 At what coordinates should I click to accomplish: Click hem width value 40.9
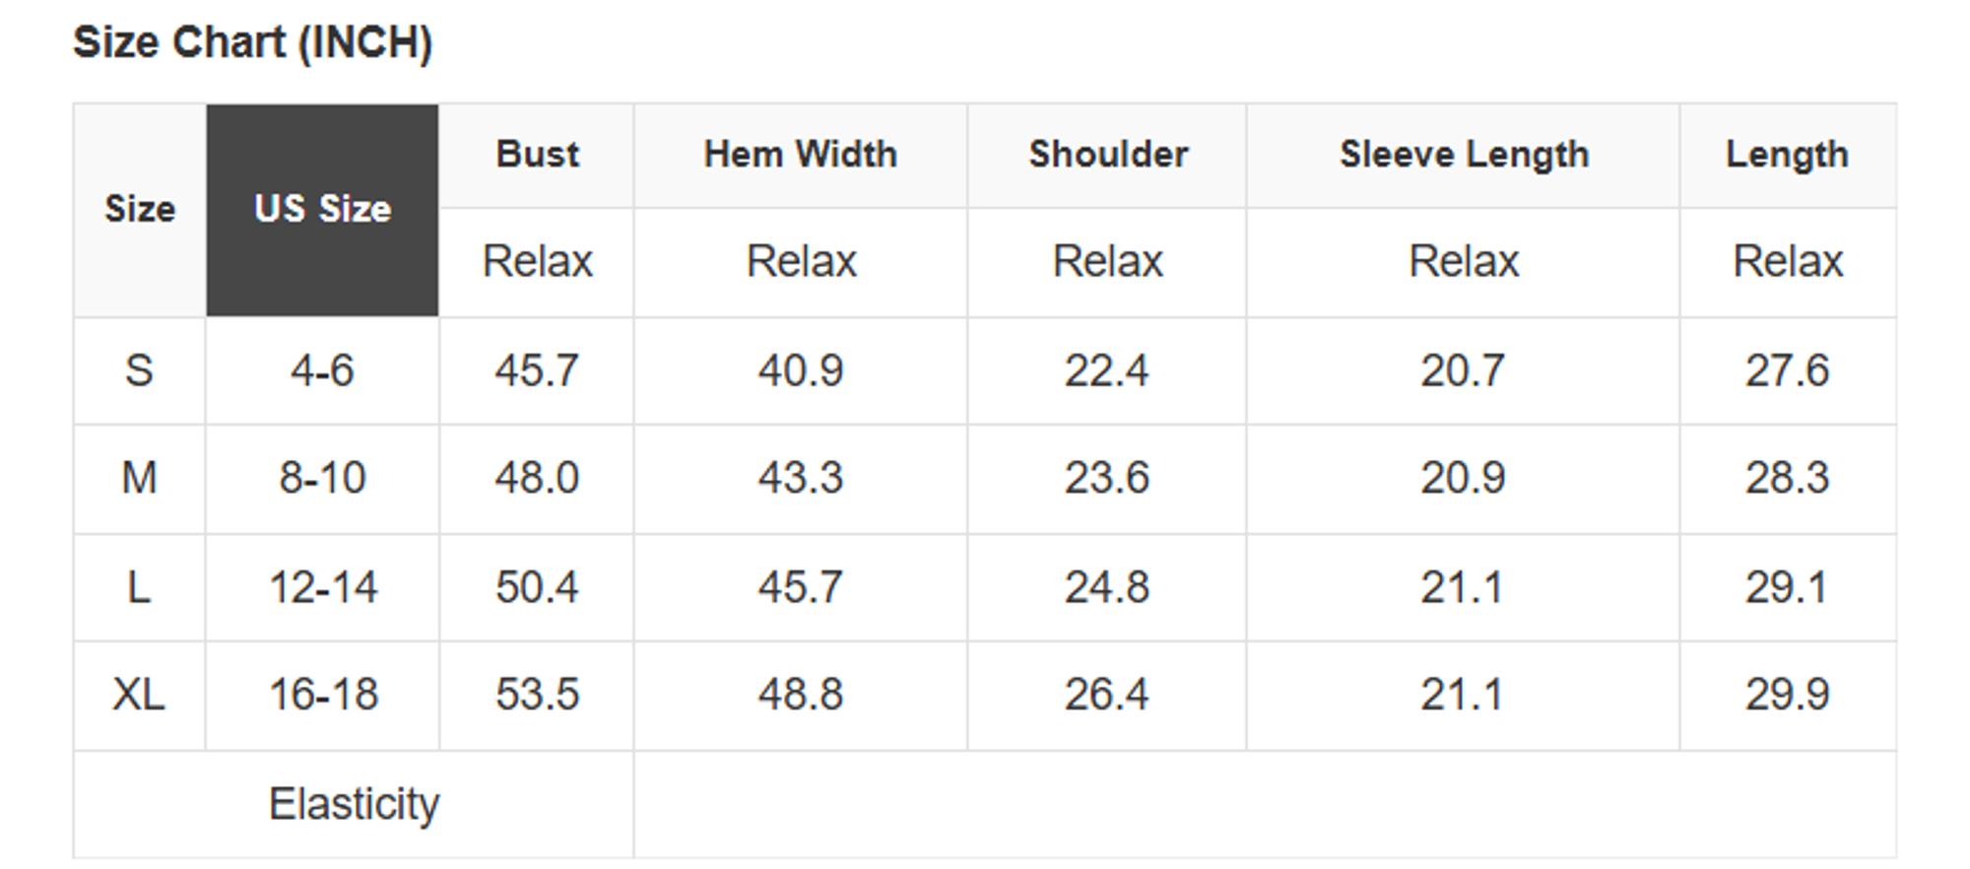(x=800, y=371)
